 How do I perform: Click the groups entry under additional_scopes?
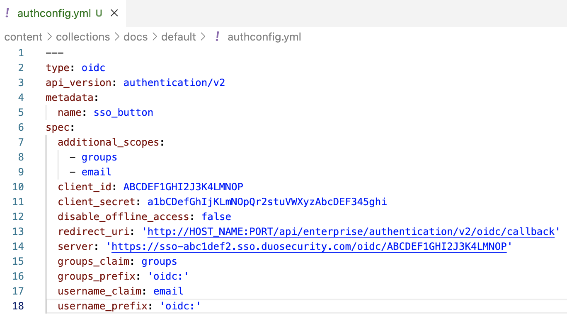click(99, 157)
